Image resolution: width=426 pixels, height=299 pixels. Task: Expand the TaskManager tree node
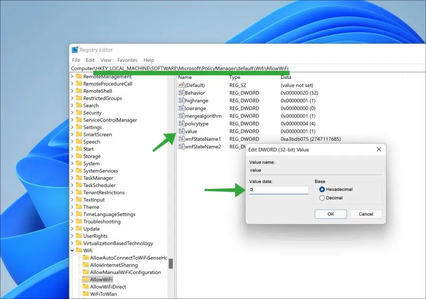coord(72,178)
